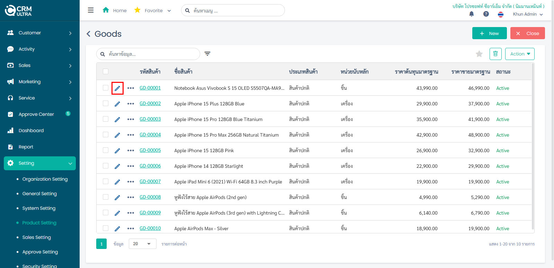
Task: Open product link GD-00006
Action: coord(150,166)
